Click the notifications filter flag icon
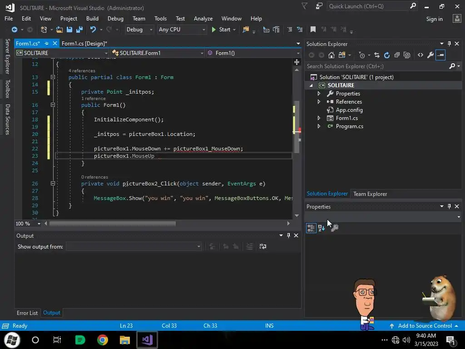The width and height of the screenshot is (465, 349). (304, 6)
